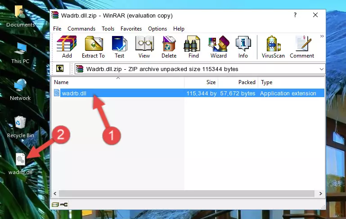
Task: Click the Add archive toolbar icon
Action: point(67,47)
